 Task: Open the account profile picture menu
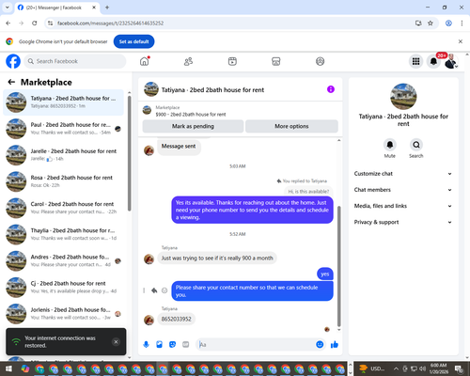coord(451,61)
